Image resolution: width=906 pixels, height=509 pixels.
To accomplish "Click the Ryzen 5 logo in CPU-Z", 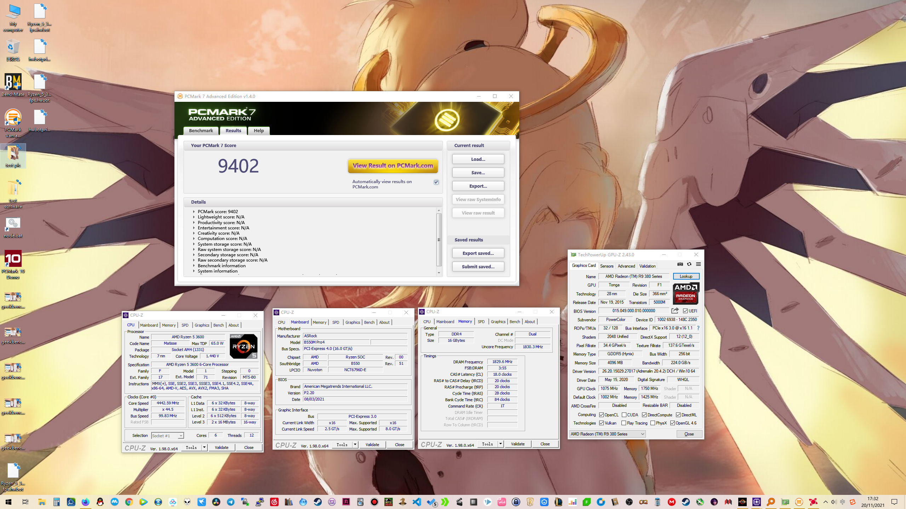I will 243,346.
